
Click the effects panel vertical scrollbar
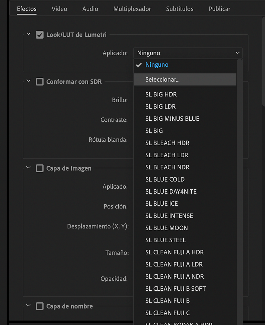[x=264, y=62]
